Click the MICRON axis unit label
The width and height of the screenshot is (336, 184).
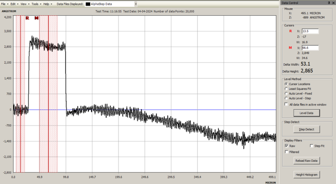[x=270, y=182]
